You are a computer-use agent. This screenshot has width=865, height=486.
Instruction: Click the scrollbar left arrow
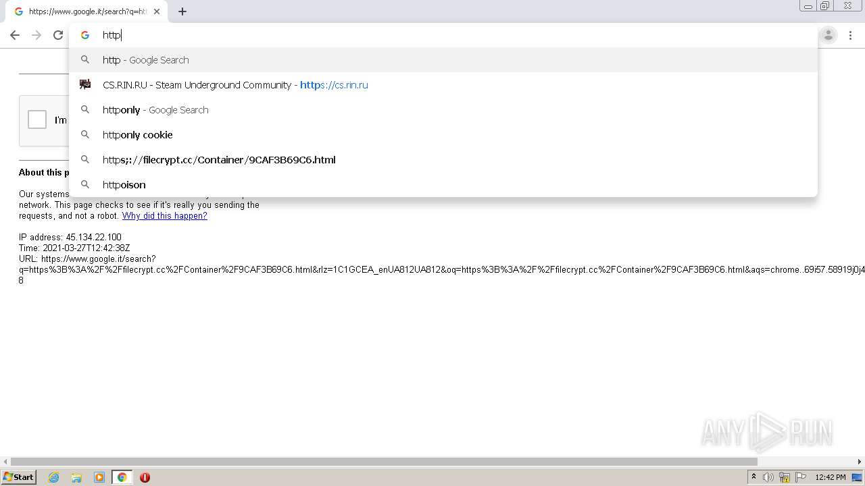[5, 462]
